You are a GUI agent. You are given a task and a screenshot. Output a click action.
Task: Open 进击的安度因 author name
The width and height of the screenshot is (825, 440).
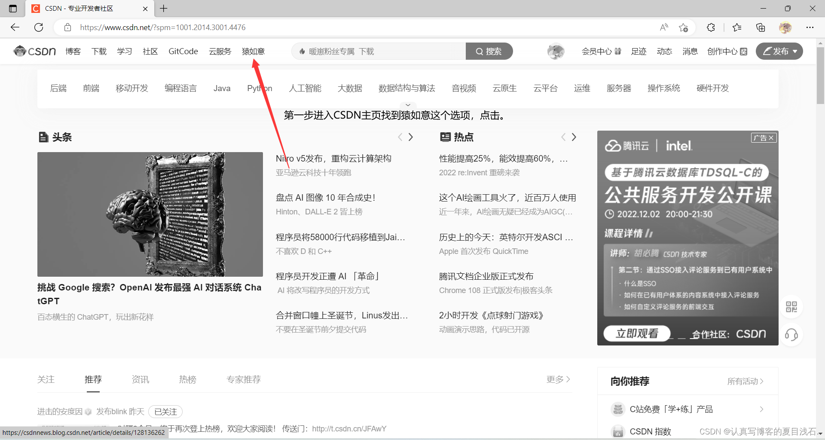[60, 412]
